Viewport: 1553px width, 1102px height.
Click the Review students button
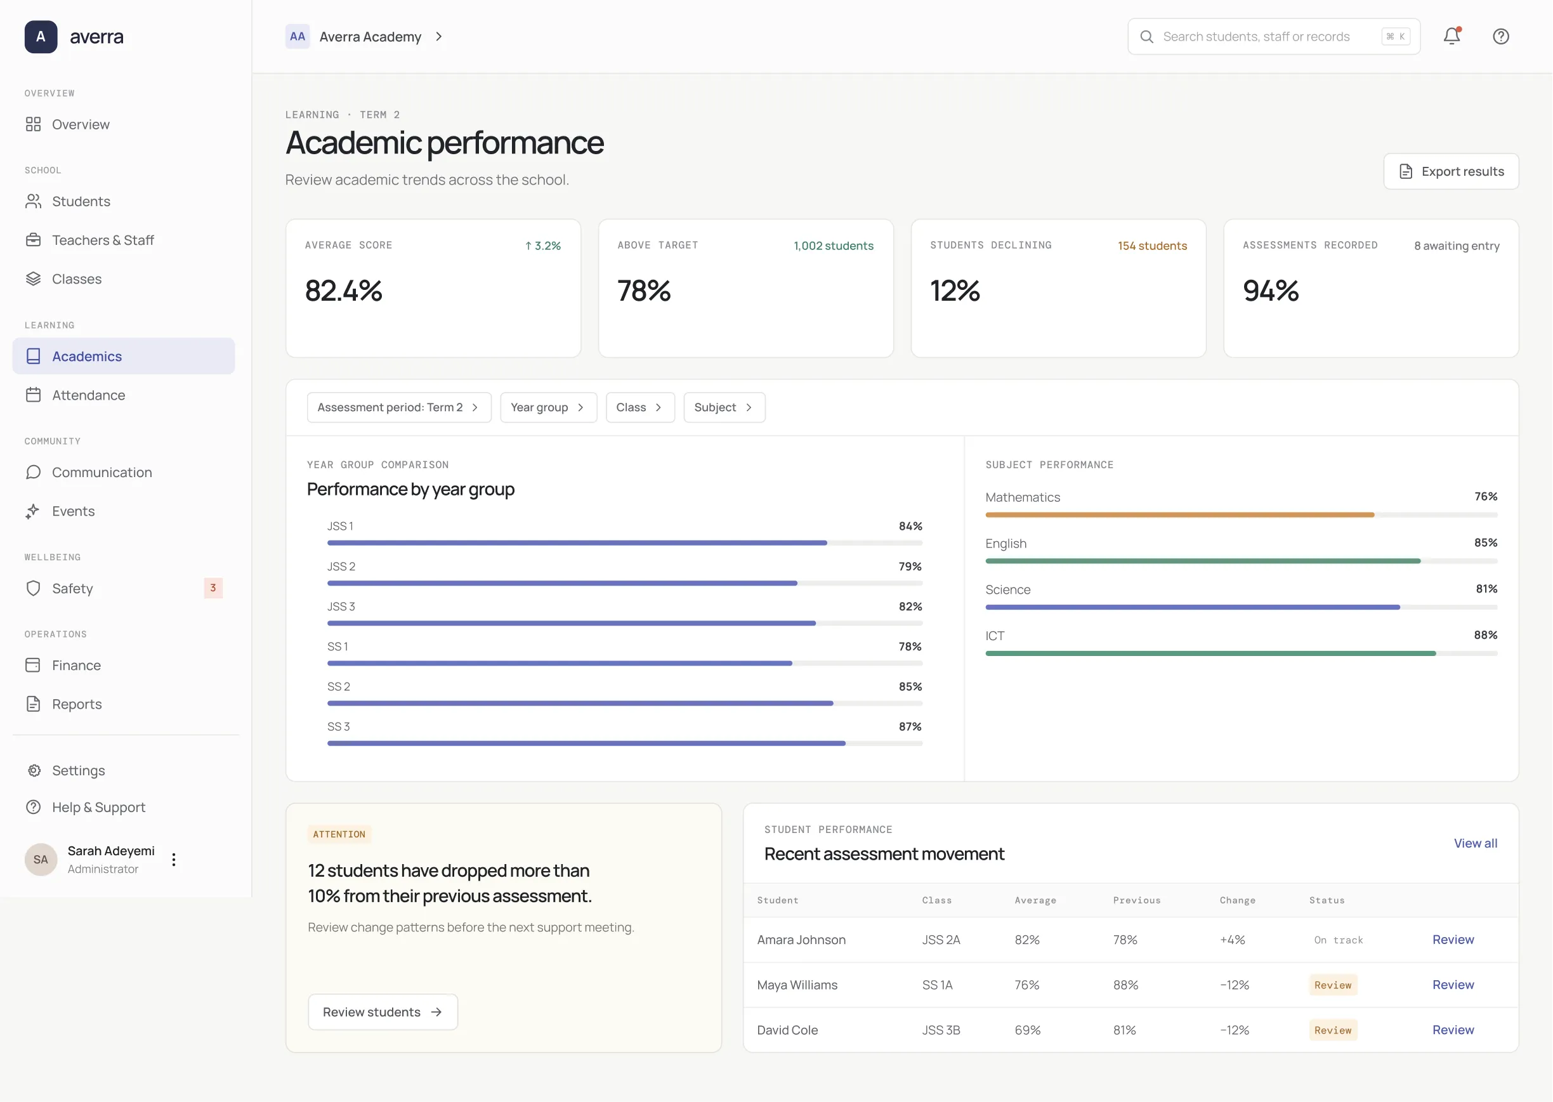pyautogui.click(x=383, y=1012)
